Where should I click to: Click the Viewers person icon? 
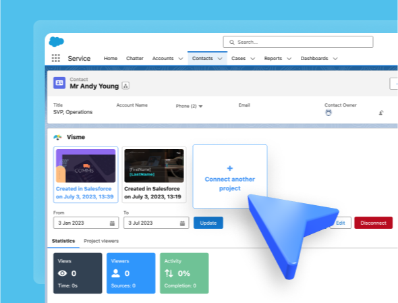point(115,273)
